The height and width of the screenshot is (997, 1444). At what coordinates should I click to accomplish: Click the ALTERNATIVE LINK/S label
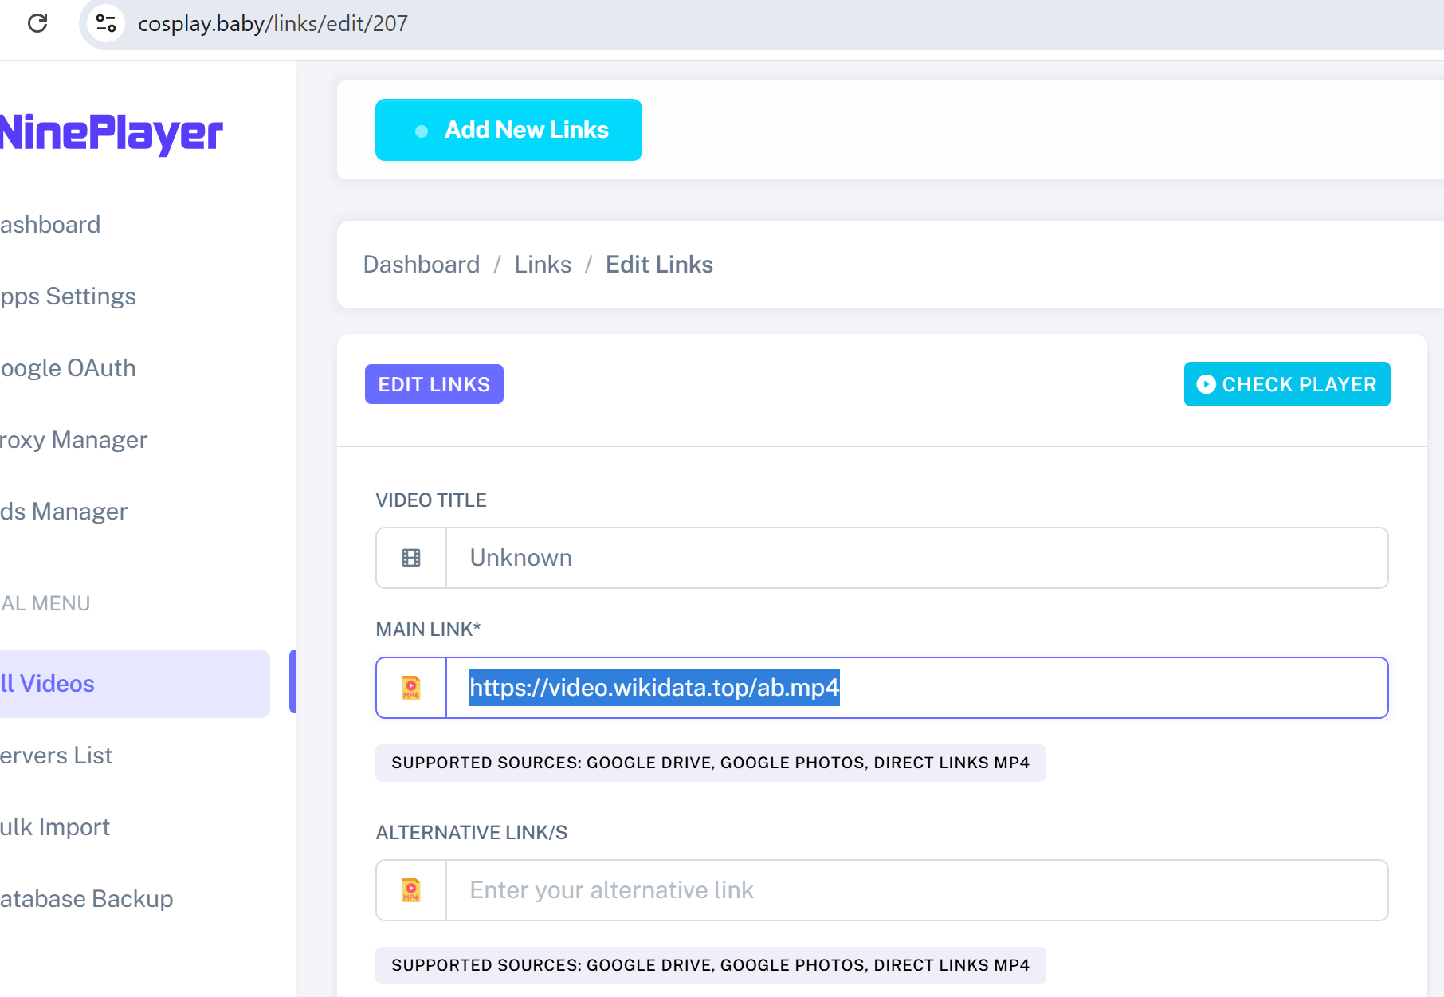point(472,833)
